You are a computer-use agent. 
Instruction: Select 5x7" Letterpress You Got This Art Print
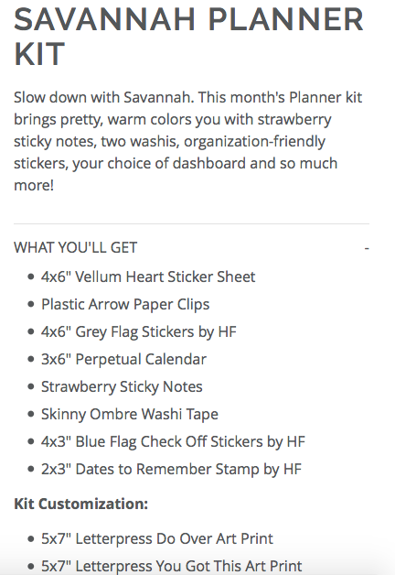pos(172,566)
